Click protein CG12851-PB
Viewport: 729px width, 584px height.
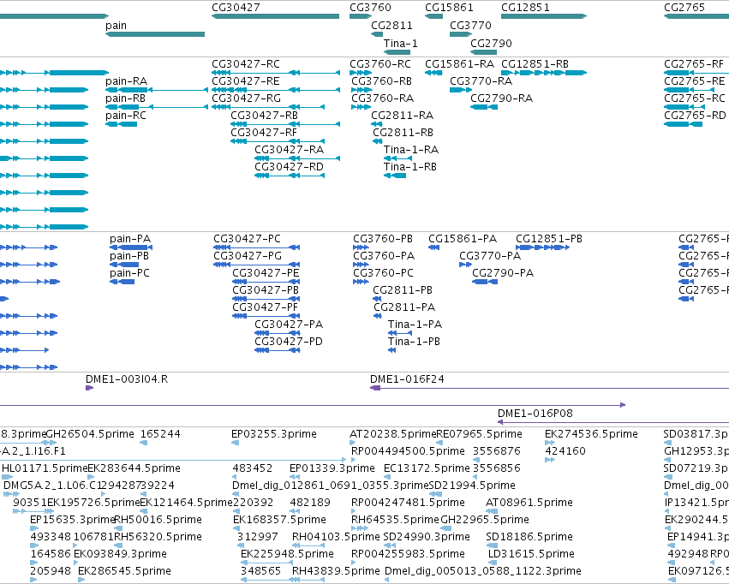point(548,239)
